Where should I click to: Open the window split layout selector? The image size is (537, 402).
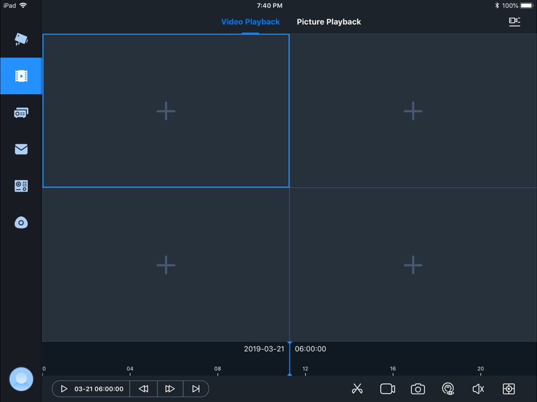tap(508, 388)
